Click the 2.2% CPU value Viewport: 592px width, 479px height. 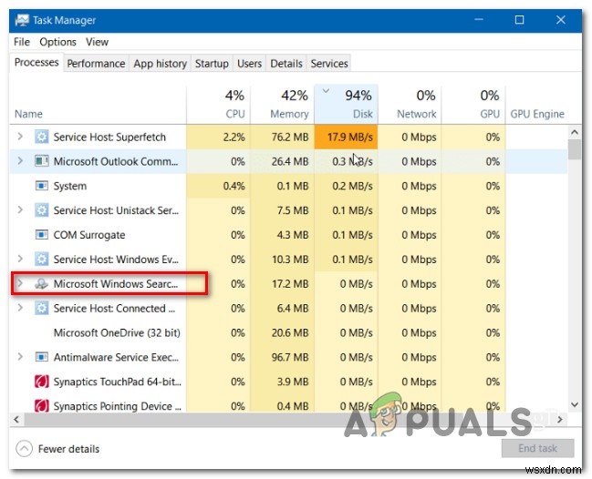234,137
